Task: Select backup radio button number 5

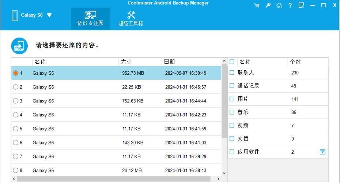Action: point(15,128)
